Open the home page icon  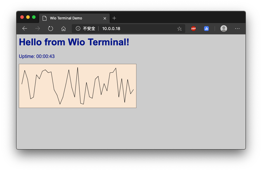(x=63, y=29)
